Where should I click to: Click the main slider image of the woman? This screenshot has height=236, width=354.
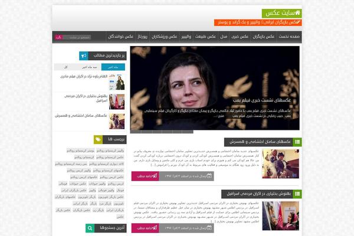[x=215, y=88]
